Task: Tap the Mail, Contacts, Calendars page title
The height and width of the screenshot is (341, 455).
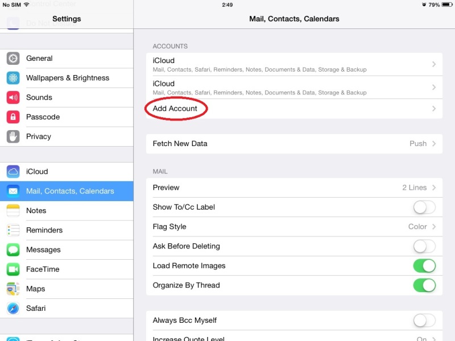Action: [x=294, y=19]
